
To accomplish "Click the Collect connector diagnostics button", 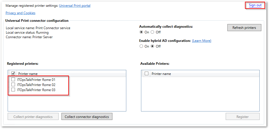I will point(87,117).
